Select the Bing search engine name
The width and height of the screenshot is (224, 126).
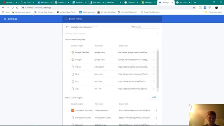(77, 74)
